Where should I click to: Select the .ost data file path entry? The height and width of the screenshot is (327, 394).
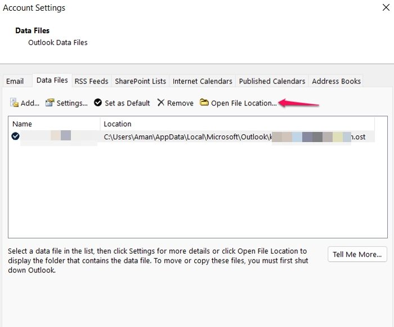coord(236,136)
